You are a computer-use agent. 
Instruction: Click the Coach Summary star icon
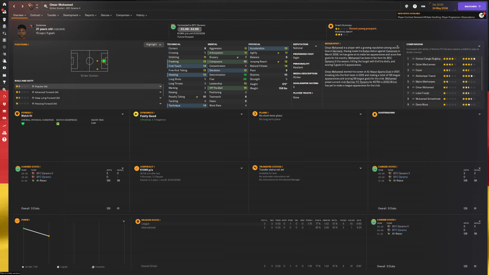[330, 26]
